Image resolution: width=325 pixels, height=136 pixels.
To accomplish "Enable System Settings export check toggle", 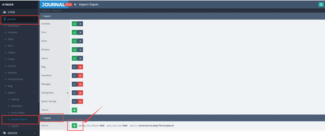I will pos(75,101).
